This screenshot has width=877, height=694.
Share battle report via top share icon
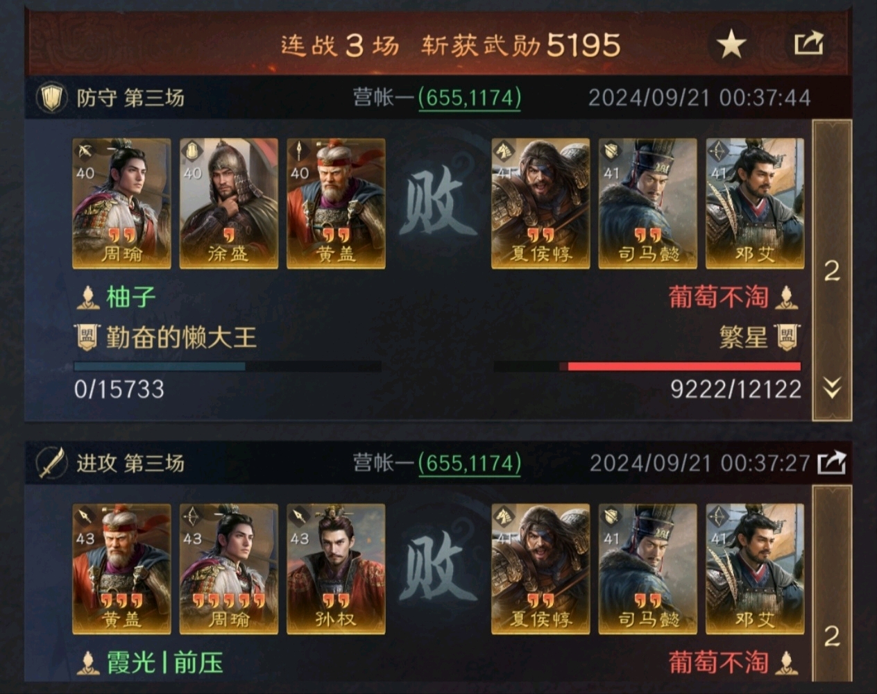tap(809, 43)
